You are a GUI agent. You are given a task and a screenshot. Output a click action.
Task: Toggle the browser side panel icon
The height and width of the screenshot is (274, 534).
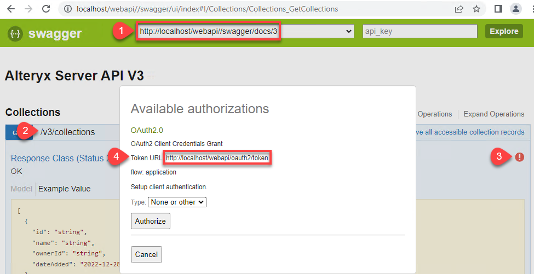click(x=498, y=9)
